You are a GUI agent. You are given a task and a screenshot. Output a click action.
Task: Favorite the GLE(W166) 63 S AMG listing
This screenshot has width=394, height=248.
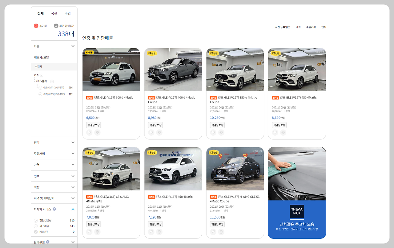tap(89, 232)
